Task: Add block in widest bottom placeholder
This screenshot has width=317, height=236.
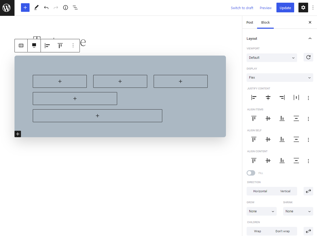Action: coord(98,116)
